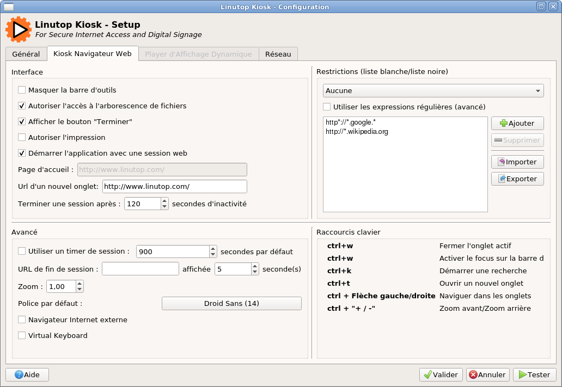Screen dimensions: 562x387
Task: Click the Ajouter button
Action: point(517,123)
